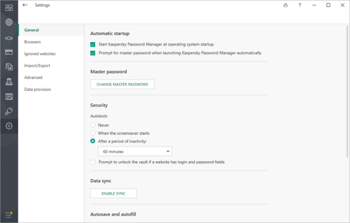Lock the vault using the padlock icon

[285, 5]
